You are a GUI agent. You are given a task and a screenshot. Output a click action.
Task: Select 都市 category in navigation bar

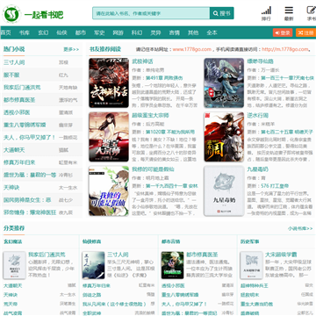click(81, 32)
